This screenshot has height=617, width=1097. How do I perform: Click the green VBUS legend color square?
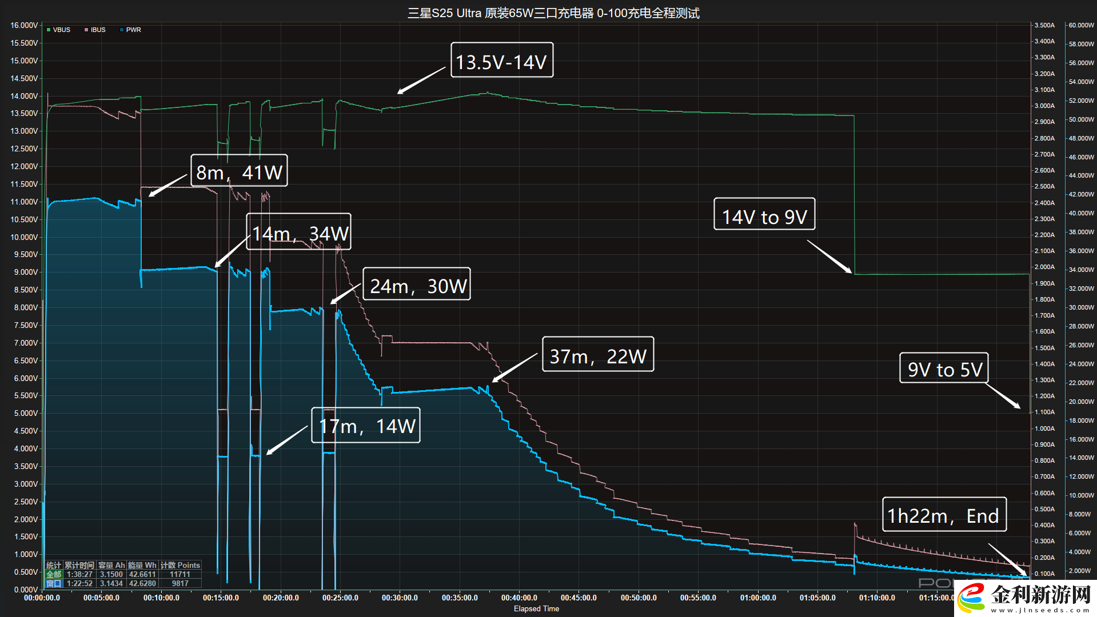tap(49, 30)
